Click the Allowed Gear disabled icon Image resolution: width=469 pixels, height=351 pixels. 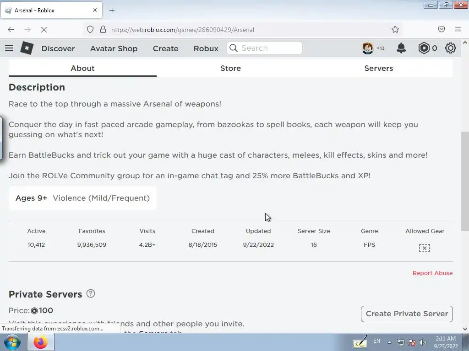click(425, 248)
